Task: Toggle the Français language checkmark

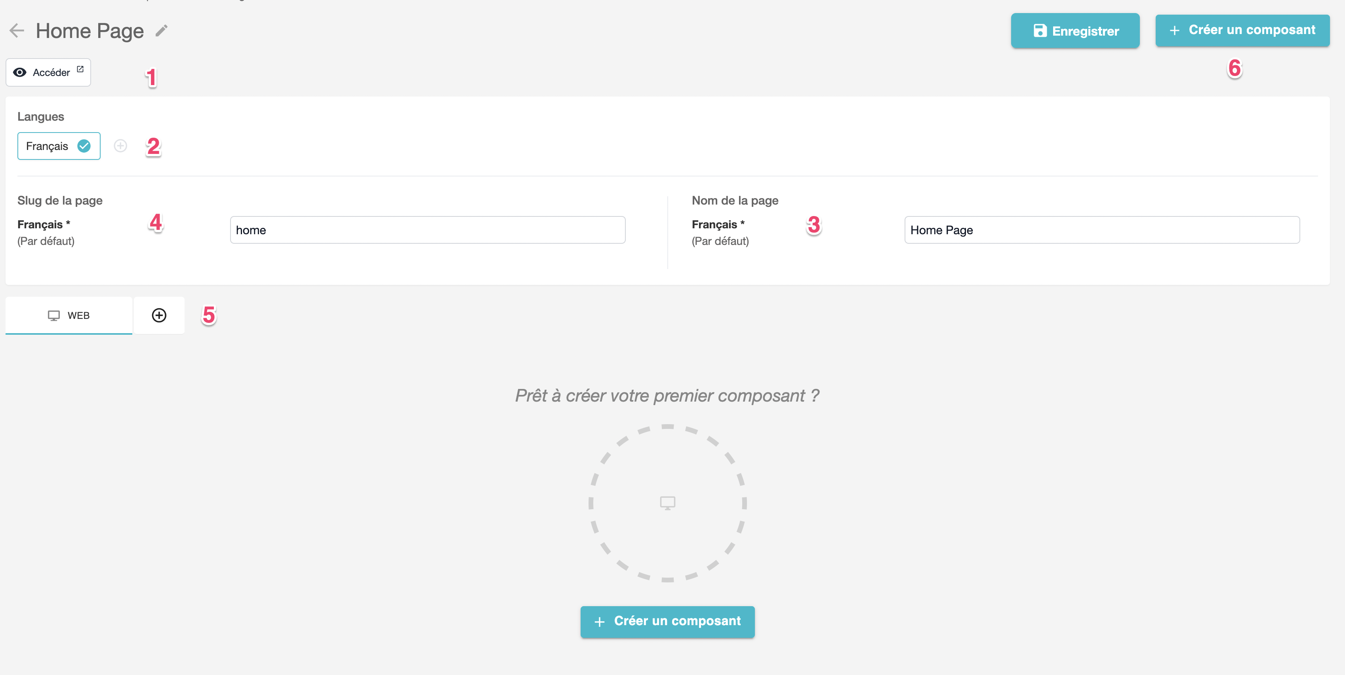Action: [x=84, y=146]
